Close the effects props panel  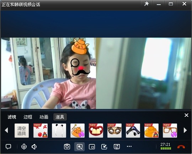click(x=186, y=115)
